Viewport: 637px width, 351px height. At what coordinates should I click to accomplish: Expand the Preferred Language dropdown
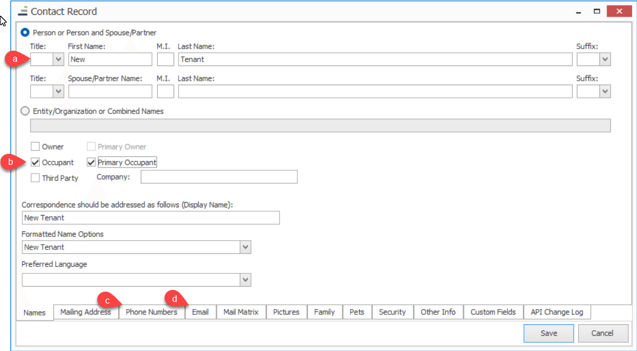[246, 279]
